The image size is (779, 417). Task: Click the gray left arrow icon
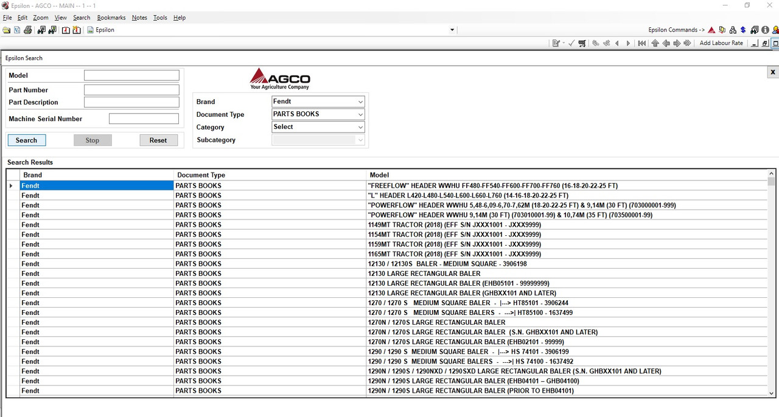(666, 43)
